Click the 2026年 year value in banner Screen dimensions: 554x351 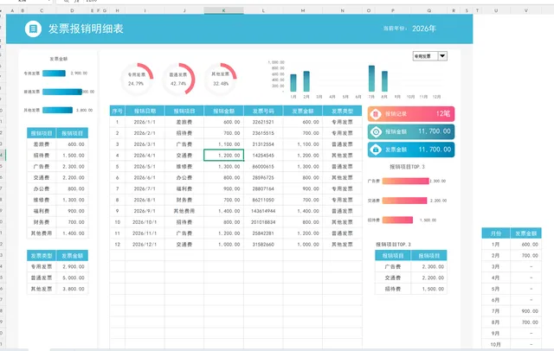424,29
